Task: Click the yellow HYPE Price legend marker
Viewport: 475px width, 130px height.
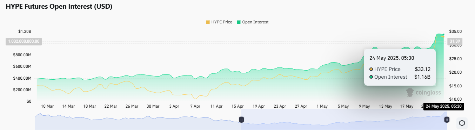Action: (208, 22)
